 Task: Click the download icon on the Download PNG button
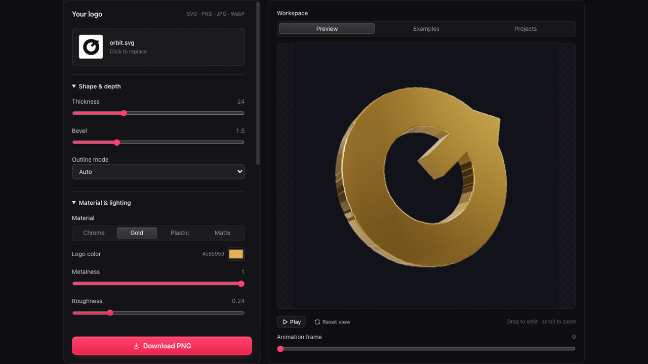(136, 346)
